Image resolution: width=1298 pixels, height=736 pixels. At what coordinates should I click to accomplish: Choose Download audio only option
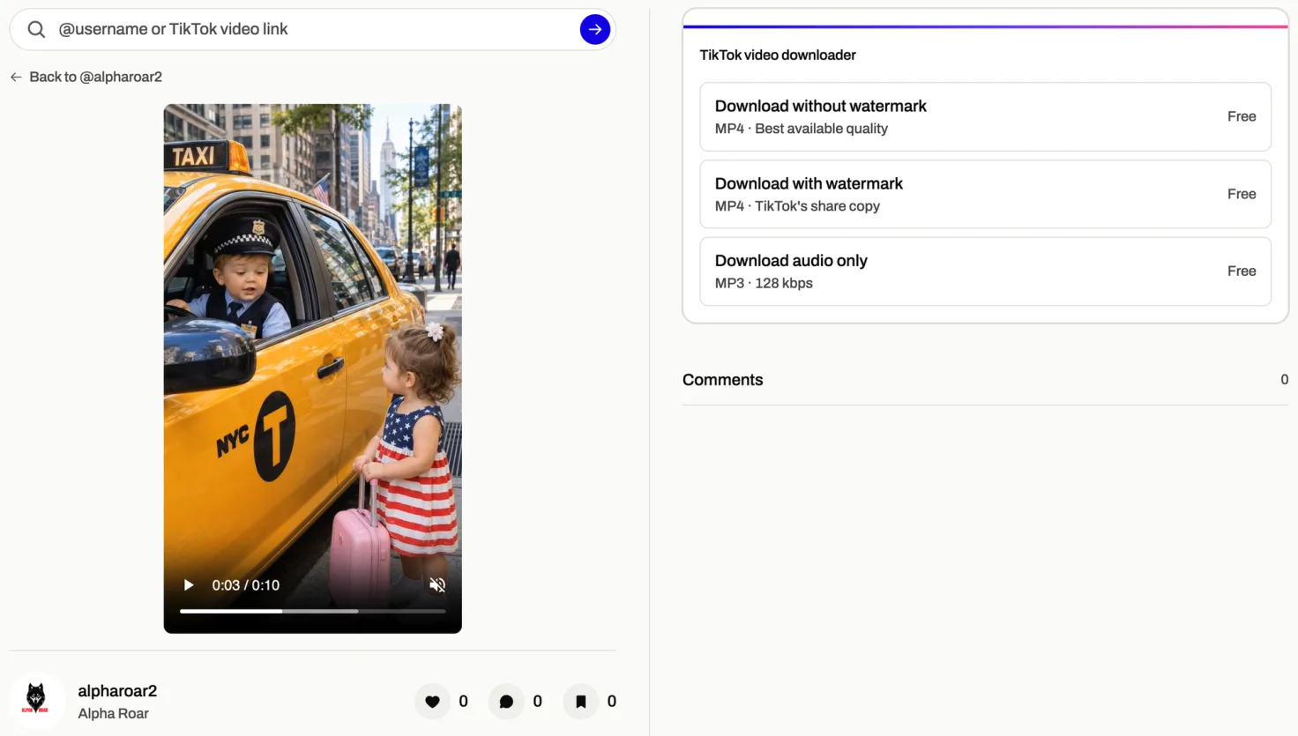coord(985,271)
